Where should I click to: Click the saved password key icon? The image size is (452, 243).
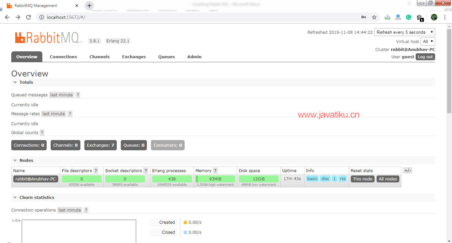[364, 17]
